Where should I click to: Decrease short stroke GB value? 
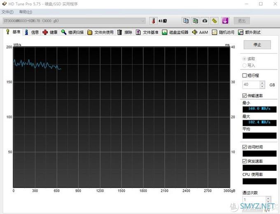pyautogui.click(x=262, y=86)
